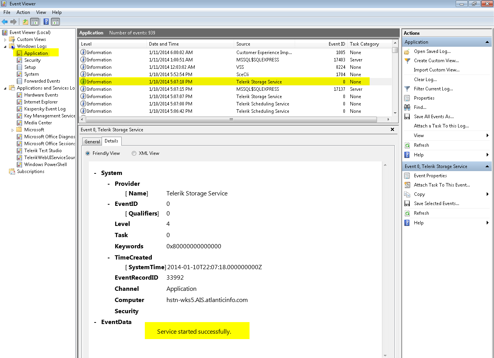Sort events by the Level column header
The image size is (494, 358).
coord(112,44)
